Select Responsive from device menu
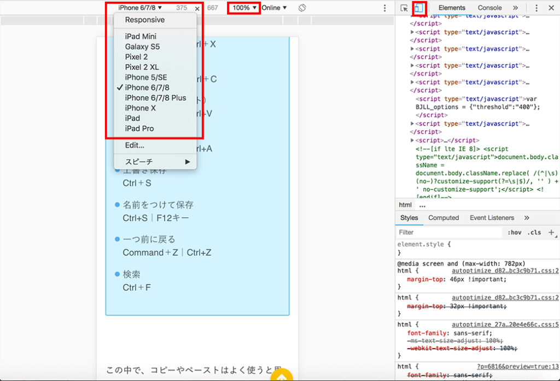Screen dimensions: 560x381 [155, 20]
